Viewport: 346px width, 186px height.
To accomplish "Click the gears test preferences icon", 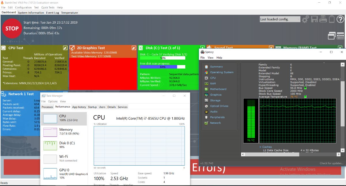I will (x=305, y=19).
